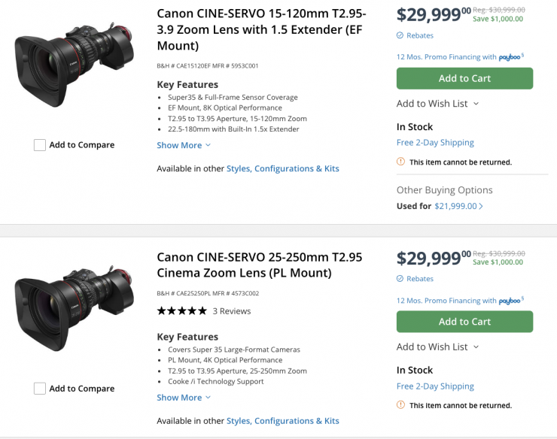This screenshot has height=439, width=557.
Task: Add the CINE-SERVO 15-120mm lens to the cart
Action: coord(464,78)
